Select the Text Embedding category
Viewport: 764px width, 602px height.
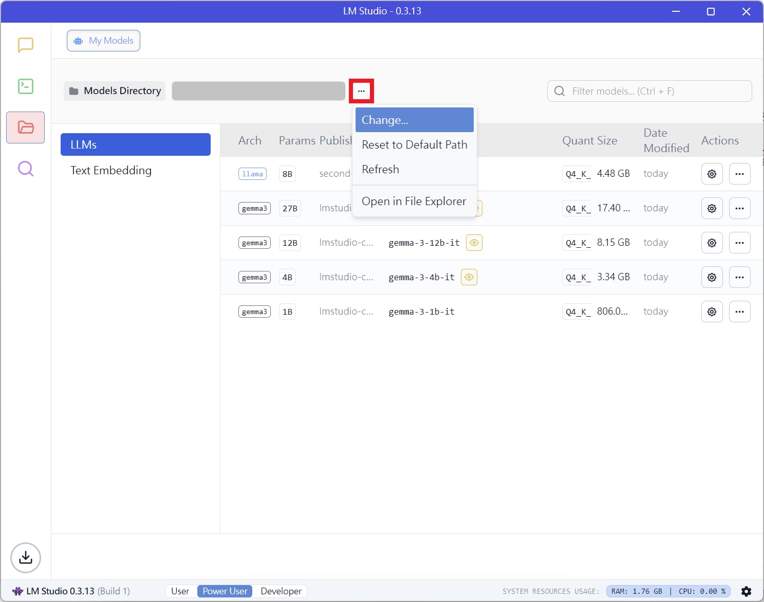(x=136, y=170)
